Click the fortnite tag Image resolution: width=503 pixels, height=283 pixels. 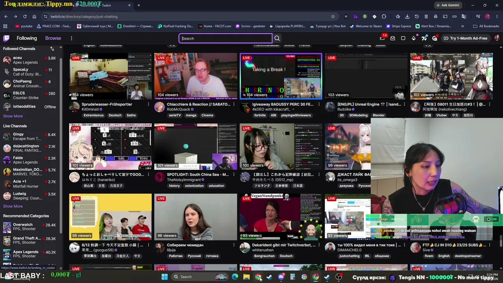coord(260,115)
